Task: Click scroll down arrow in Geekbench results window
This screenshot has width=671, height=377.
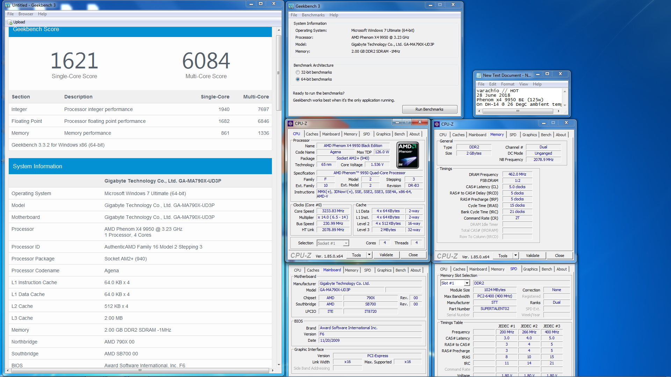Action: 279,364
